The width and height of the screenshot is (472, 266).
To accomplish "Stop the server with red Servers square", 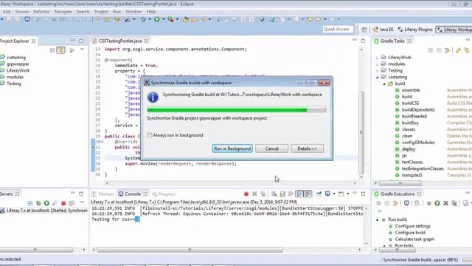I will pos(63,203).
